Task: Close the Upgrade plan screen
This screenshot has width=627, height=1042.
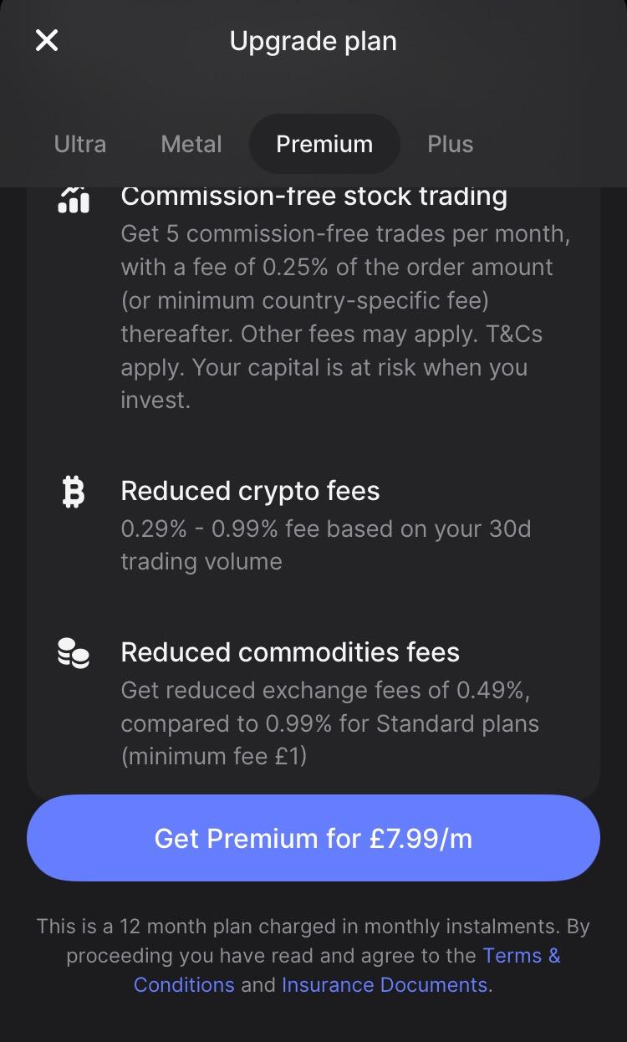Action: [x=47, y=40]
